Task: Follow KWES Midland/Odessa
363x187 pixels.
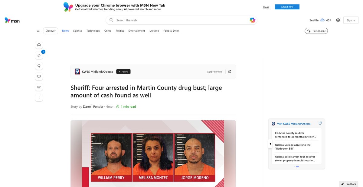Action: tap(123, 72)
